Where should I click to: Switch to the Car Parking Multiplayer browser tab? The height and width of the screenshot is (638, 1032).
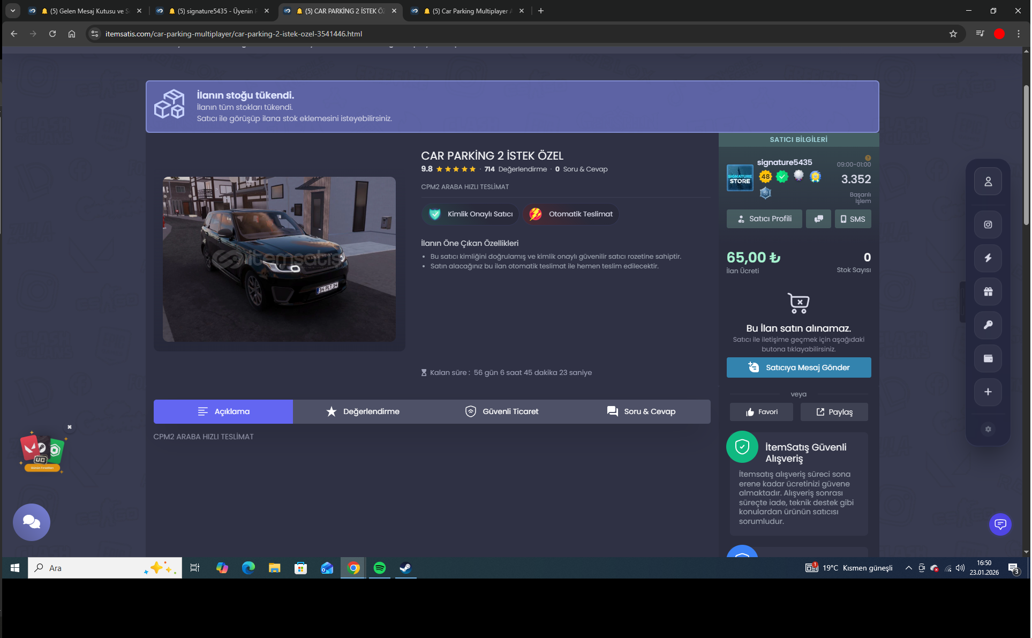(x=468, y=11)
